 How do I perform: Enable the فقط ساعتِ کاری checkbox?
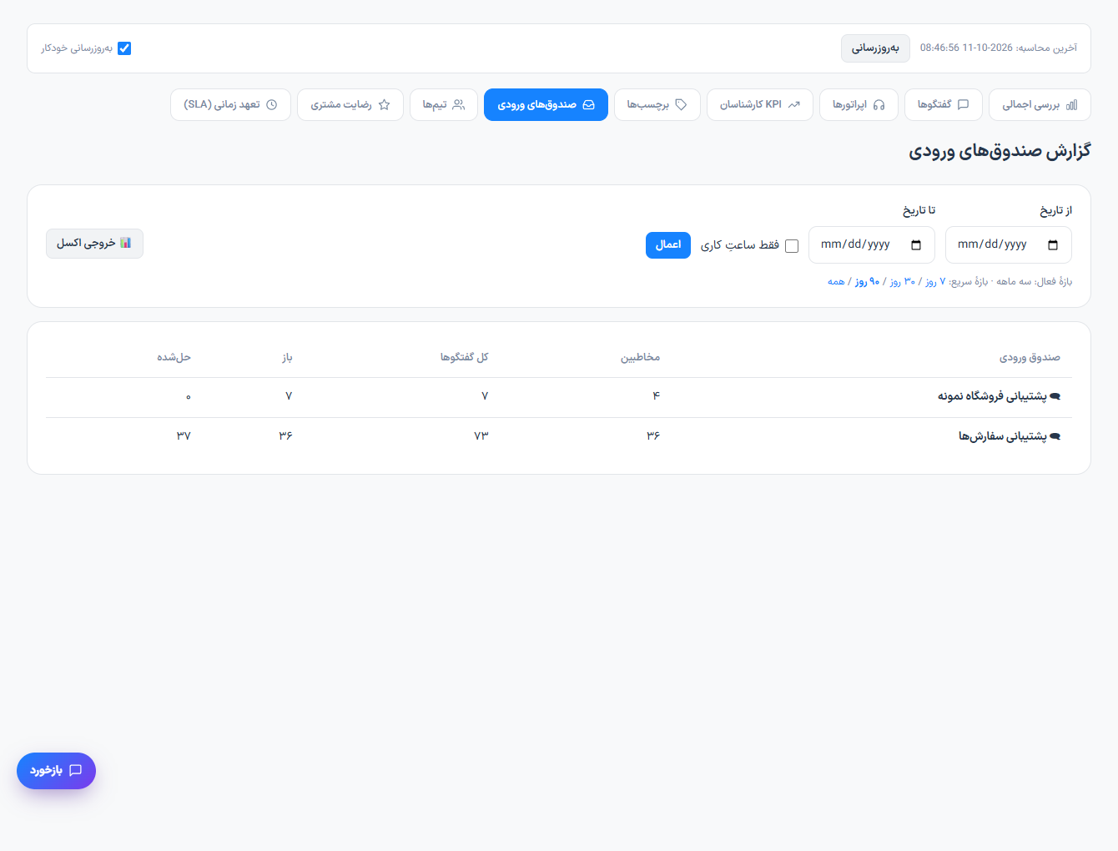pyautogui.click(x=792, y=246)
